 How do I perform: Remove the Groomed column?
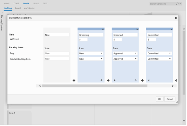point(137,29)
